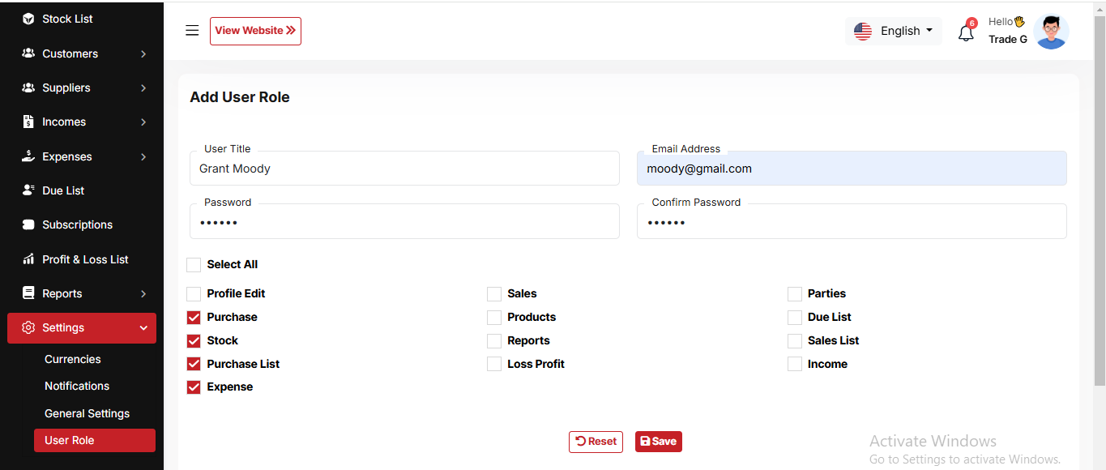This screenshot has height=470, width=1106.
Task: Click the Settings gear icon
Action: pyautogui.click(x=28, y=327)
